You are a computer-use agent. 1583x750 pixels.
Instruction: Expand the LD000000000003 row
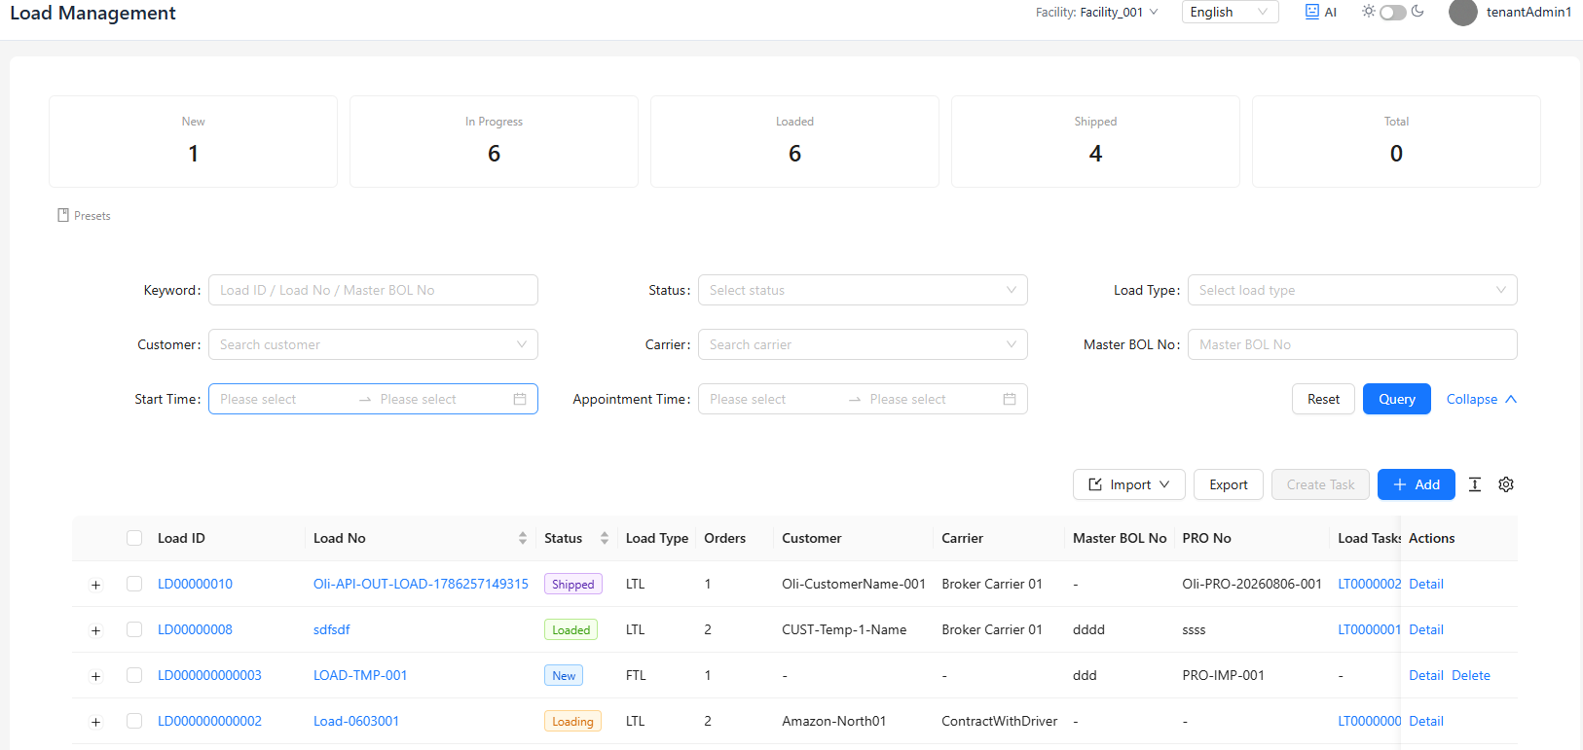point(95,676)
